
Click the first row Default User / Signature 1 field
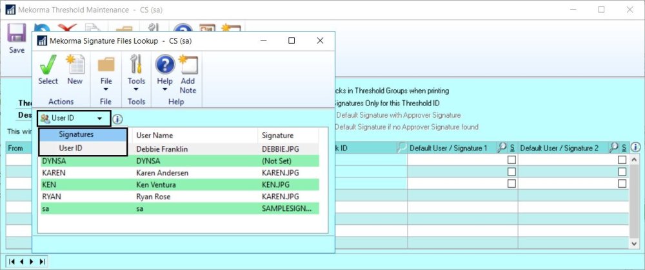click(x=457, y=160)
